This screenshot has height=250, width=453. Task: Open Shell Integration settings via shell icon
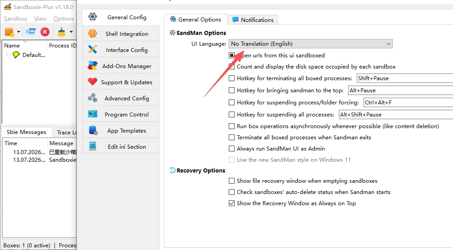tap(93, 34)
